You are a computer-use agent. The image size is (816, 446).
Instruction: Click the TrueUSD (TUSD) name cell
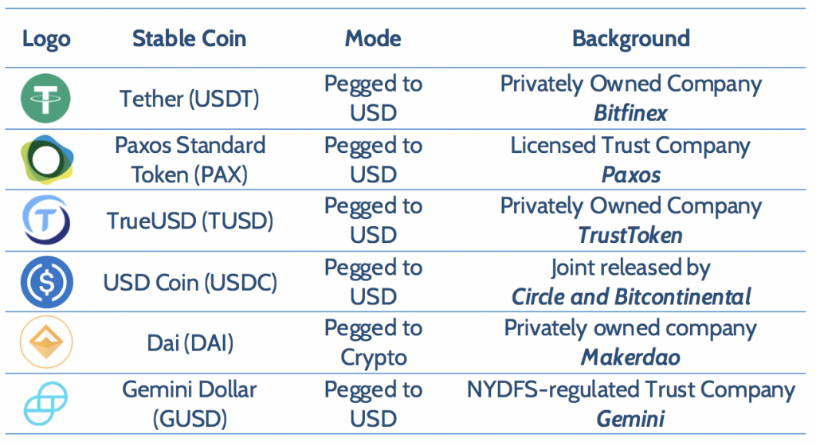coord(190,221)
